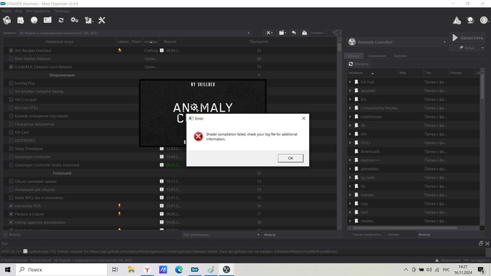The height and width of the screenshot is (276, 491).
Task: Enable the Sorting Plus mod checkbox
Action: (x=11, y=83)
